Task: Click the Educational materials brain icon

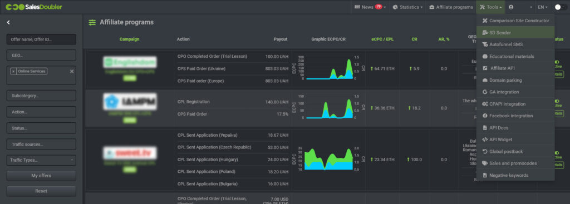Action: (x=485, y=56)
